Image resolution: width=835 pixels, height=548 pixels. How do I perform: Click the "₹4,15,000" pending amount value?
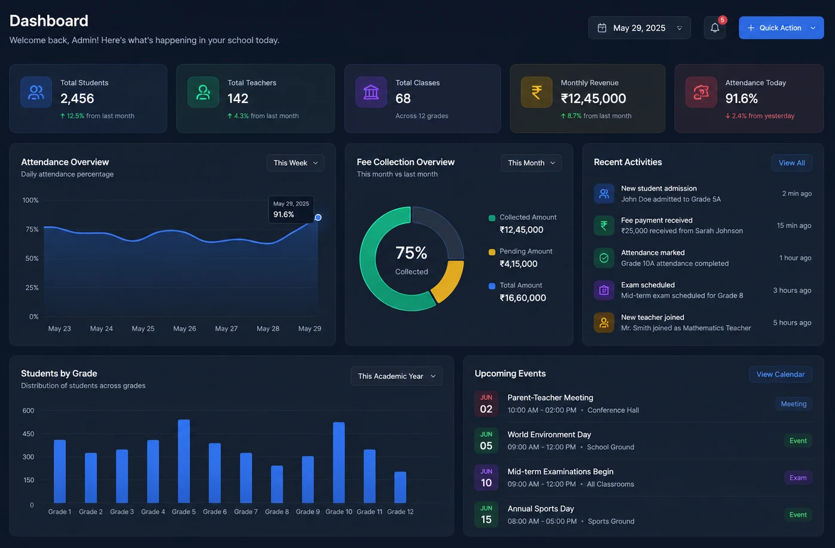coord(519,264)
